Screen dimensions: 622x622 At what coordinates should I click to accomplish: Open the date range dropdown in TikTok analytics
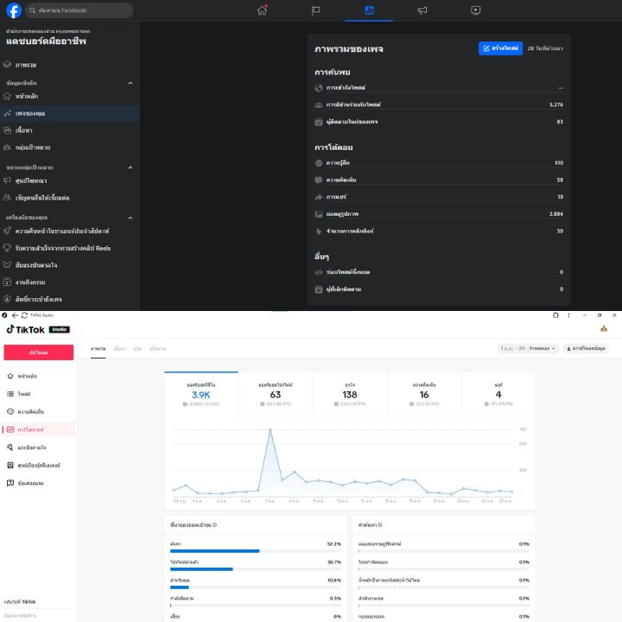point(528,348)
